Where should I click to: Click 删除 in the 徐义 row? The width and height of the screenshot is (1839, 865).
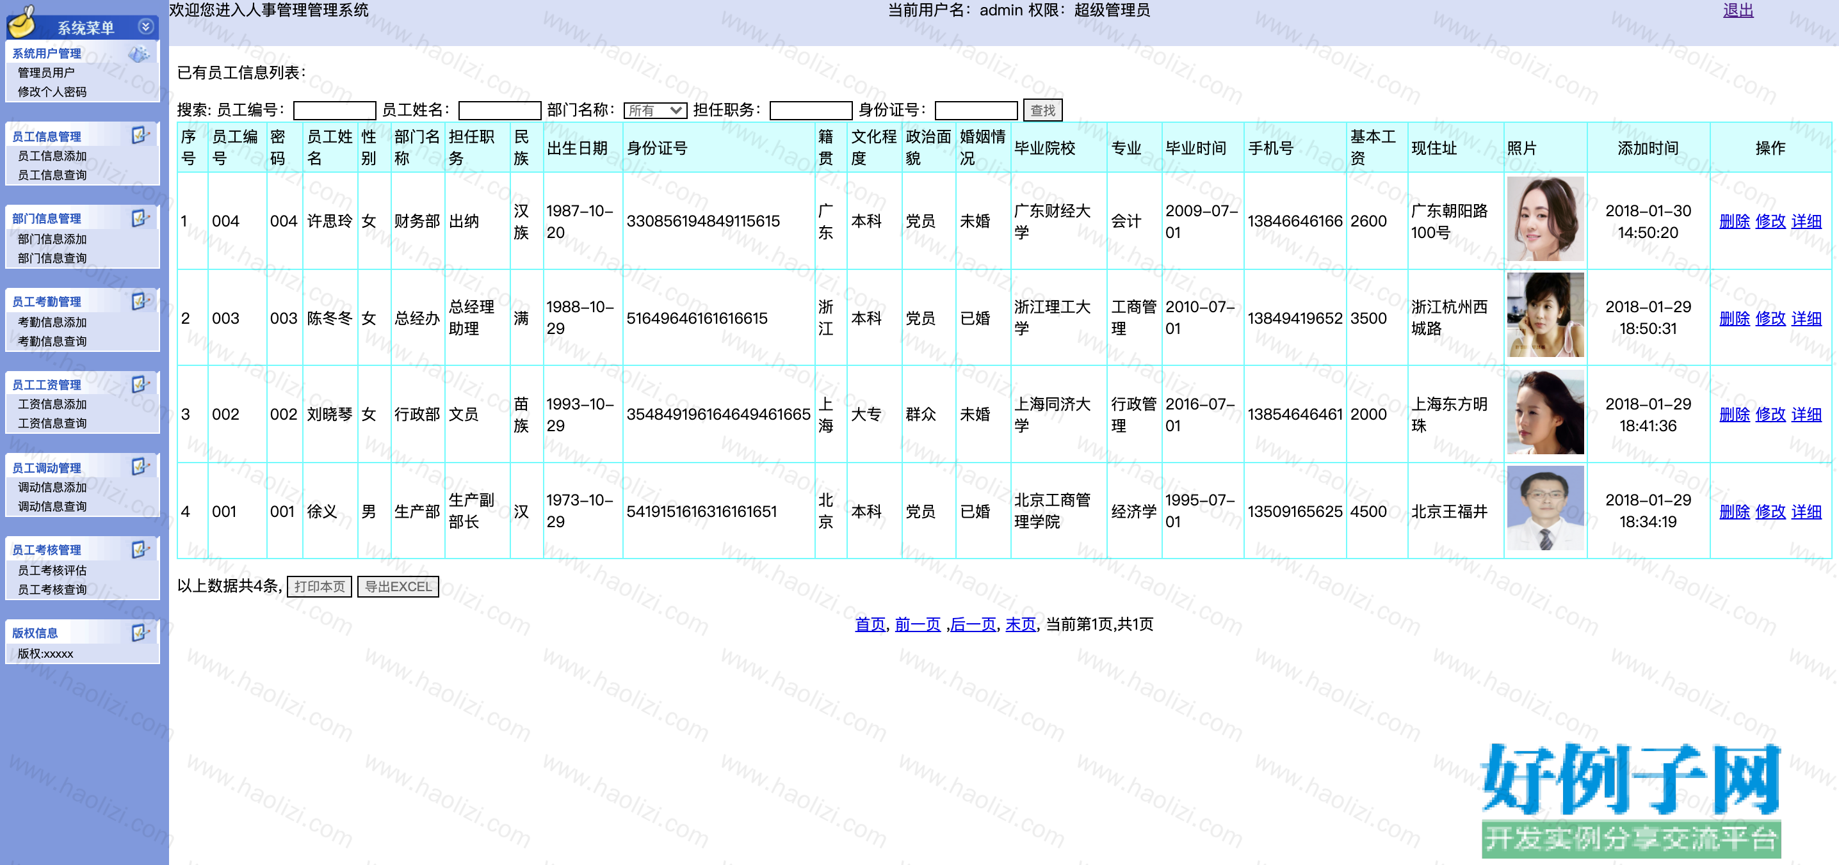tap(1734, 512)
